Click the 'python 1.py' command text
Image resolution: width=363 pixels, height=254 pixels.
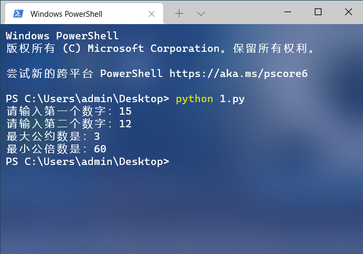coord(210,99)
